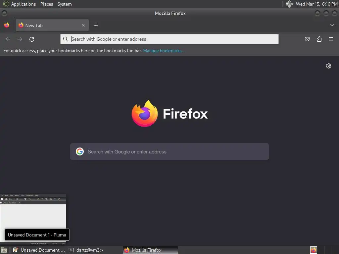This screenshot has height=254, width=339.
Task: Reload the current page
Action: (32, 39)
